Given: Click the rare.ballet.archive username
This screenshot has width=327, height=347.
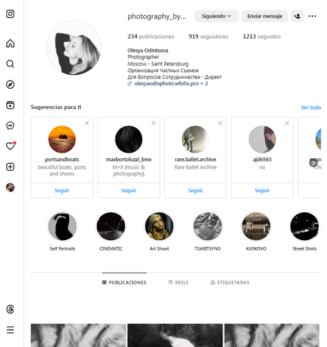Looking at the screenshot, I should 195,160.
